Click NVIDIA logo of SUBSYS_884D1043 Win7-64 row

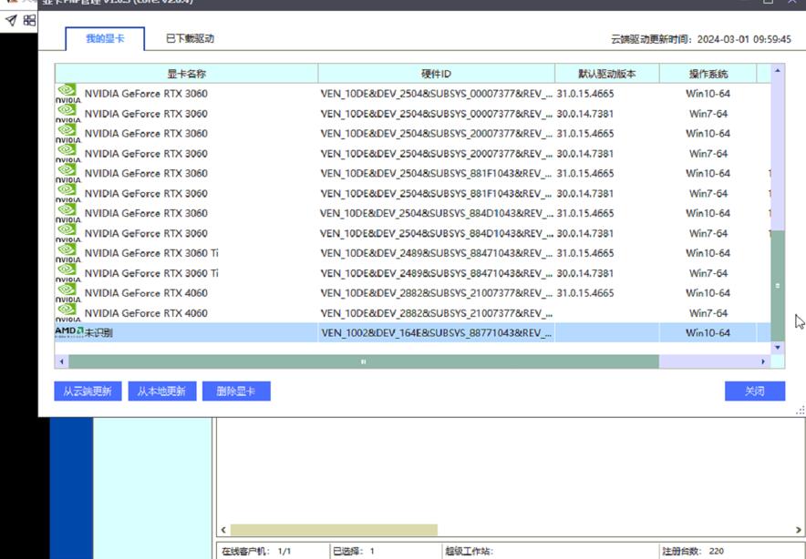[67, 233]
